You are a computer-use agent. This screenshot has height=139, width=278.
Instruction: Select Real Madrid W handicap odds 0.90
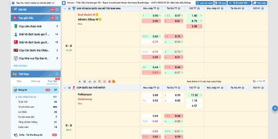[155, 16]
